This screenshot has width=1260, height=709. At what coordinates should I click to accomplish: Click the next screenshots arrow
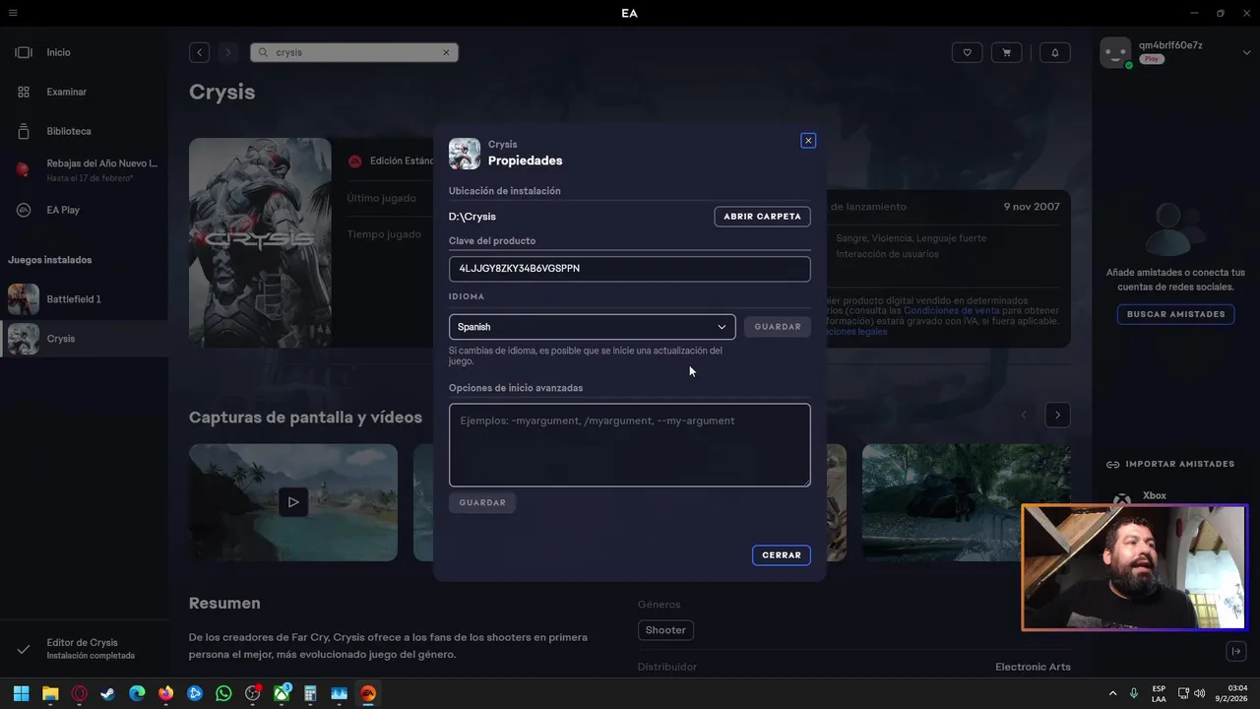pos(1057,416)
